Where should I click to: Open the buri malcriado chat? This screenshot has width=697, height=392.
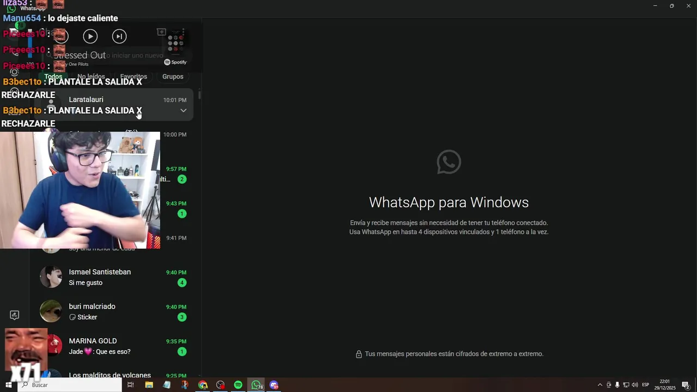tap(114, 311)
